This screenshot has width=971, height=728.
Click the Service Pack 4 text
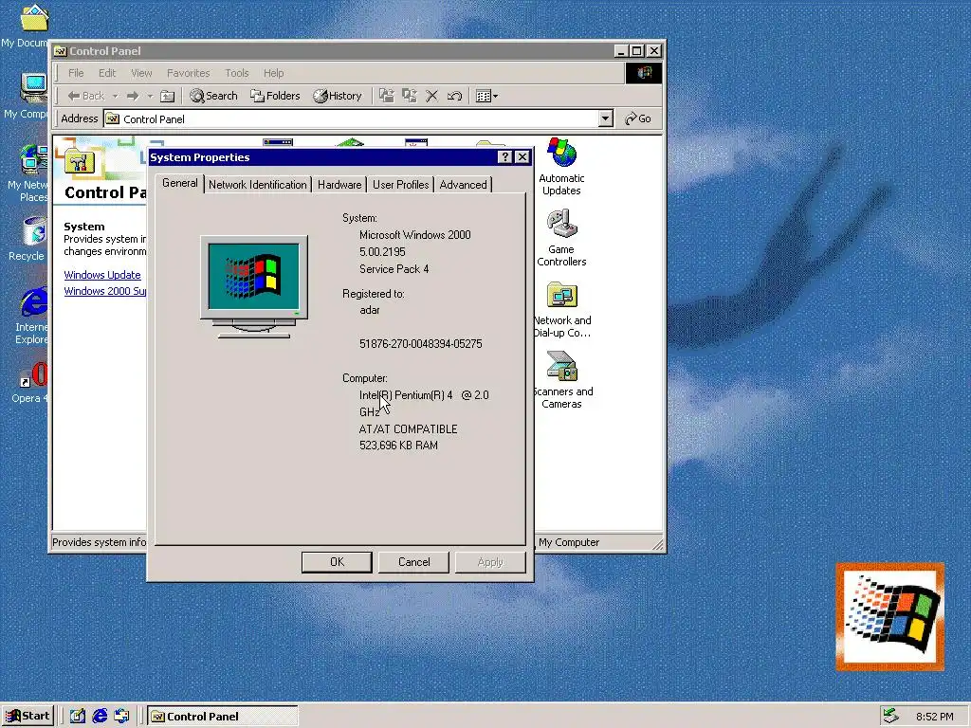click(394, 268)
